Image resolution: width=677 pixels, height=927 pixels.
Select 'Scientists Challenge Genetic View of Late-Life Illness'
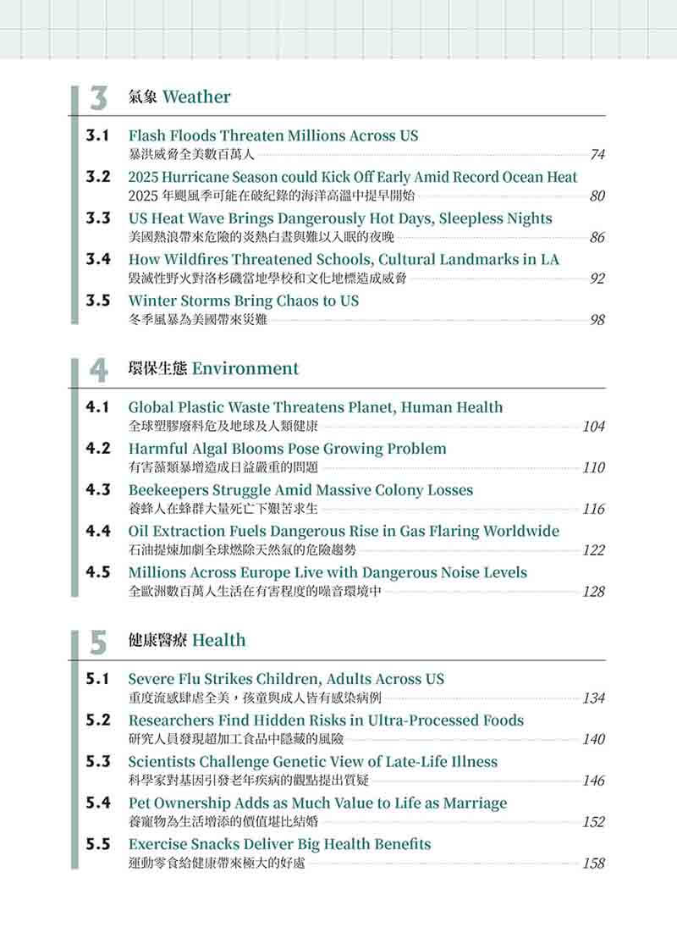[312, 762]
